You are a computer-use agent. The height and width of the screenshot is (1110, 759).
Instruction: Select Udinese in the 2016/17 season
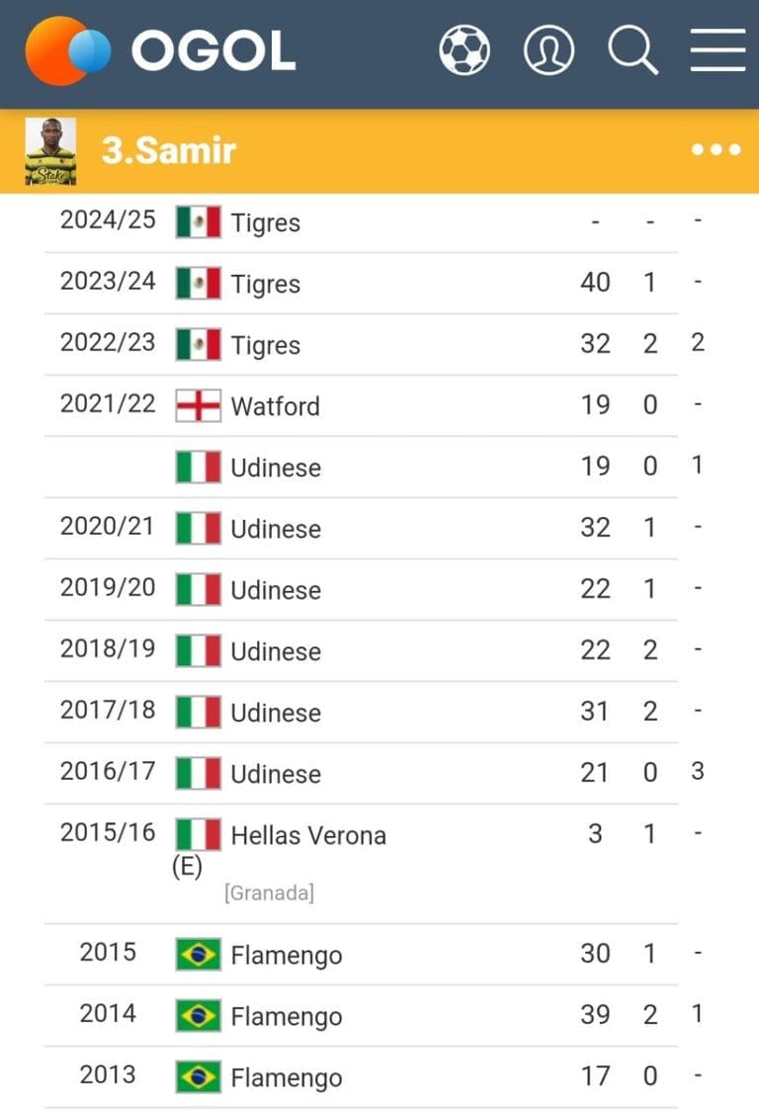(276, 774)
